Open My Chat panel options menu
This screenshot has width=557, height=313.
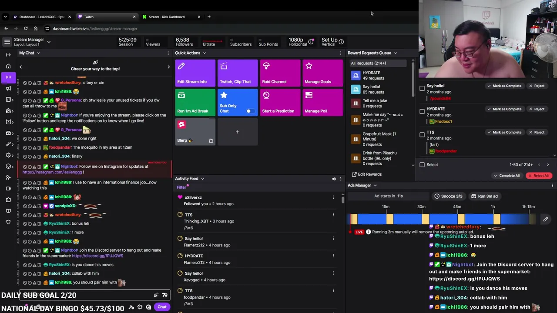[168, 53]
